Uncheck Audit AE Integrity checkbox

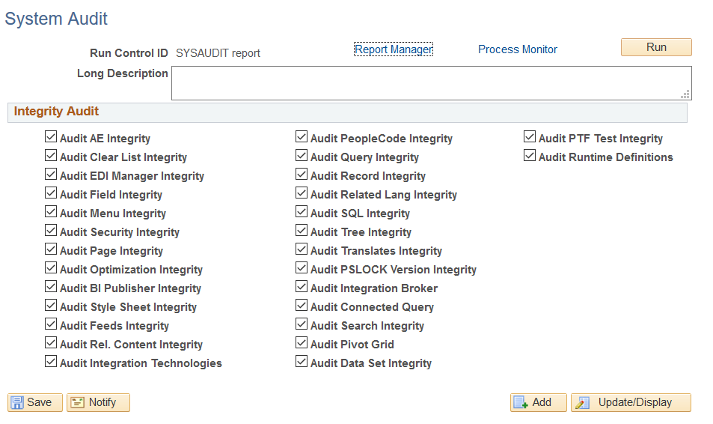pyautogui.click(x=51, y=137)
